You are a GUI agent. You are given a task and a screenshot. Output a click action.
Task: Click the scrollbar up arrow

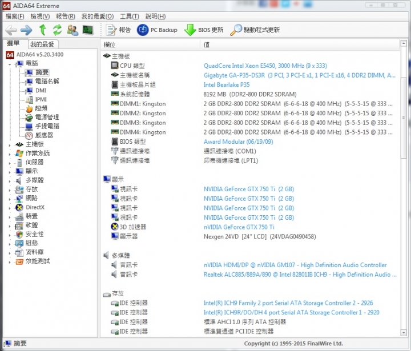[404, 43]
